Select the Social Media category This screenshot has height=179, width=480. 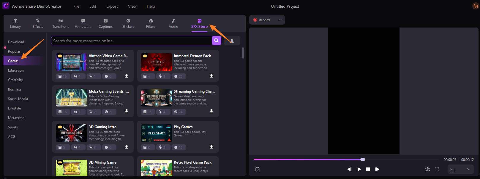pyautogui.click(x=18, y=99)
